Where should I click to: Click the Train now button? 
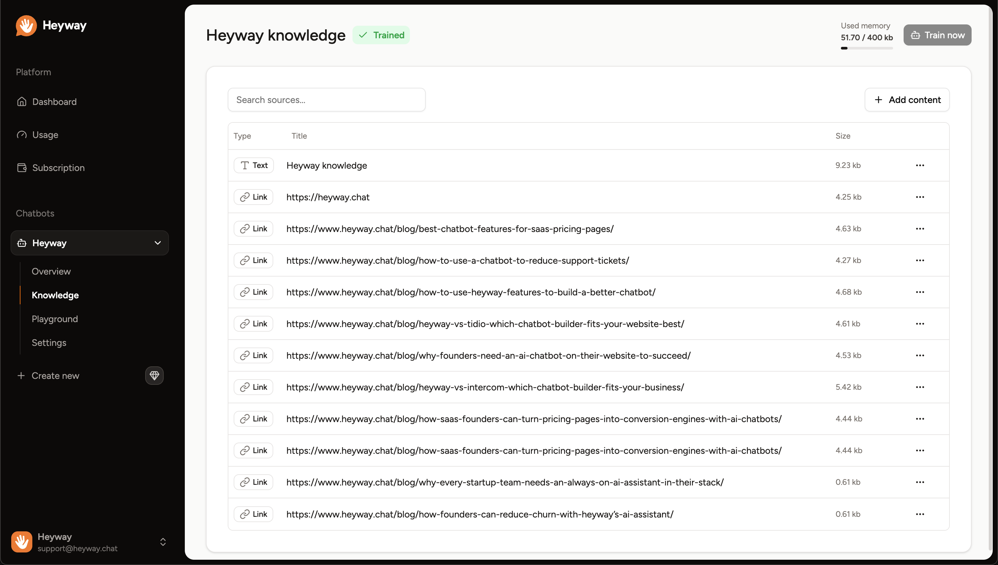tap(938, 35)
